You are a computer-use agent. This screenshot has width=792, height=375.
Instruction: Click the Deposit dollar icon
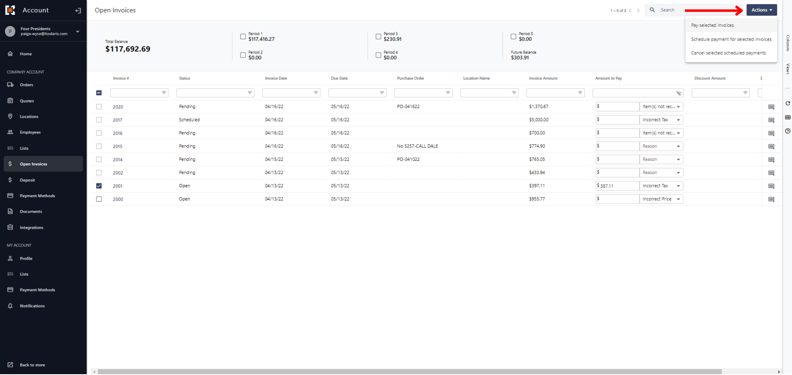(10, 180)
